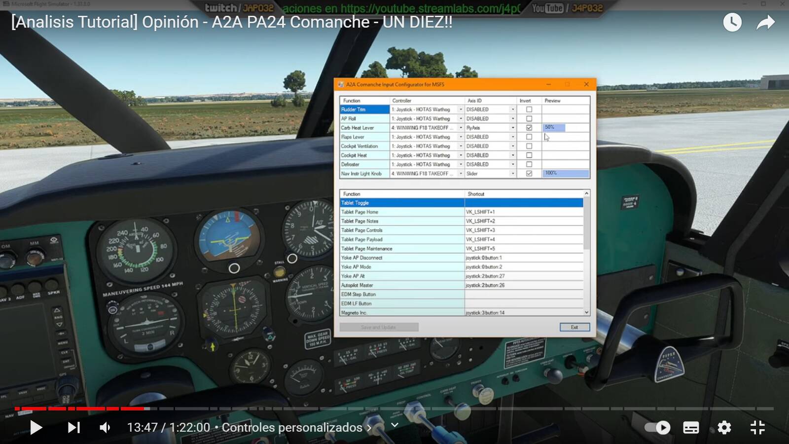Click the video title text
Screen dimensions: 789x444
(x=232, y=22)
